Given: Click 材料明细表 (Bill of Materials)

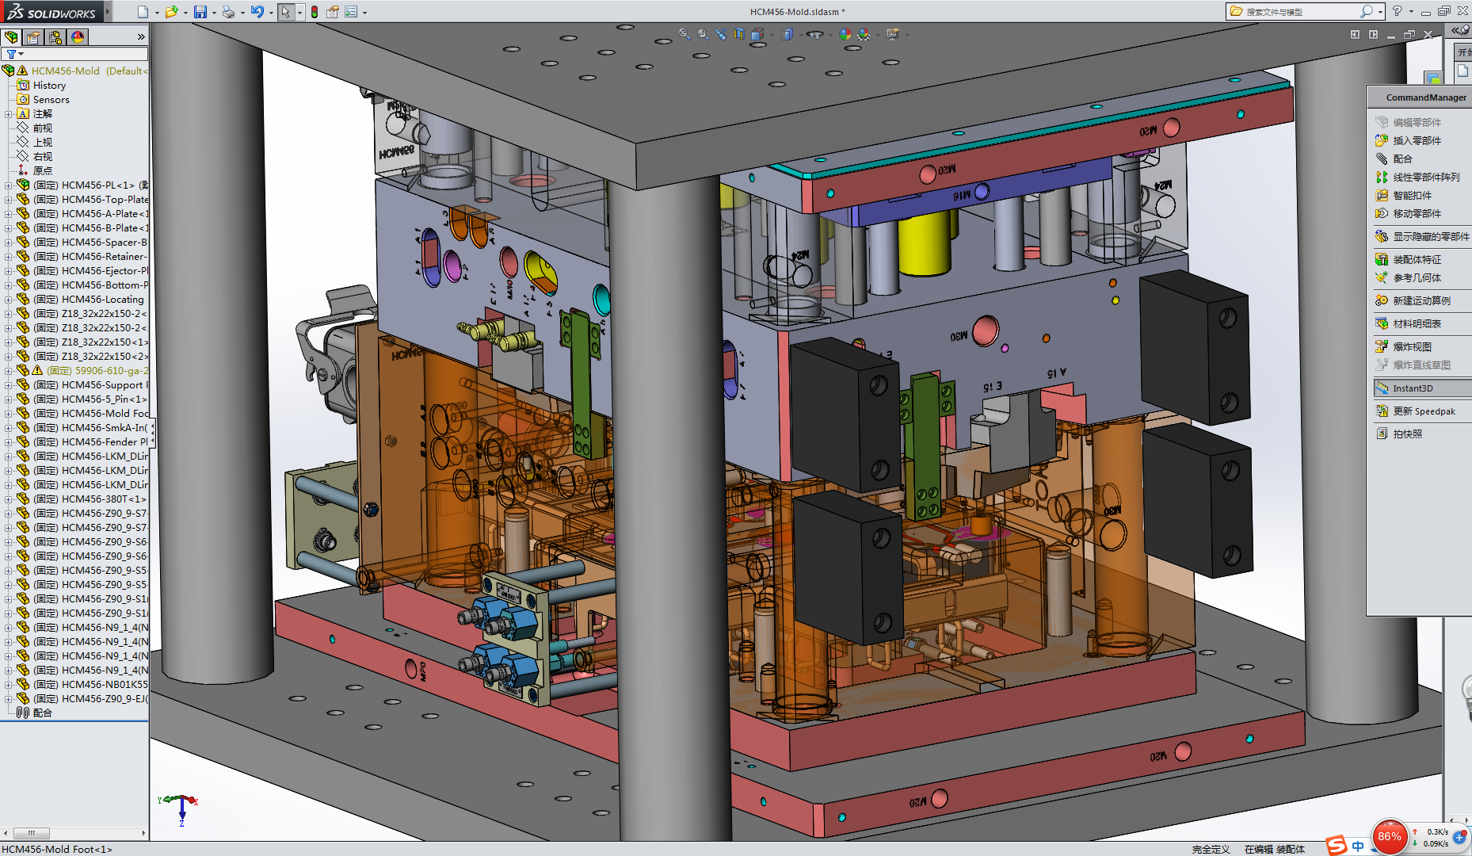Looking at the screenshot, I should click(1417, 323).
